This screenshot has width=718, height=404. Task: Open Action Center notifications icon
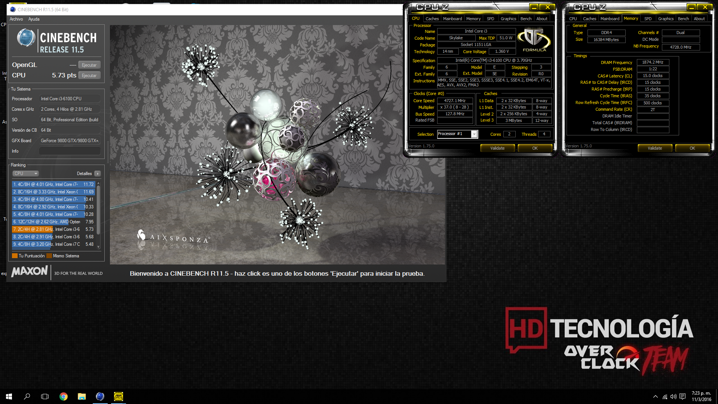coord(682,397)
